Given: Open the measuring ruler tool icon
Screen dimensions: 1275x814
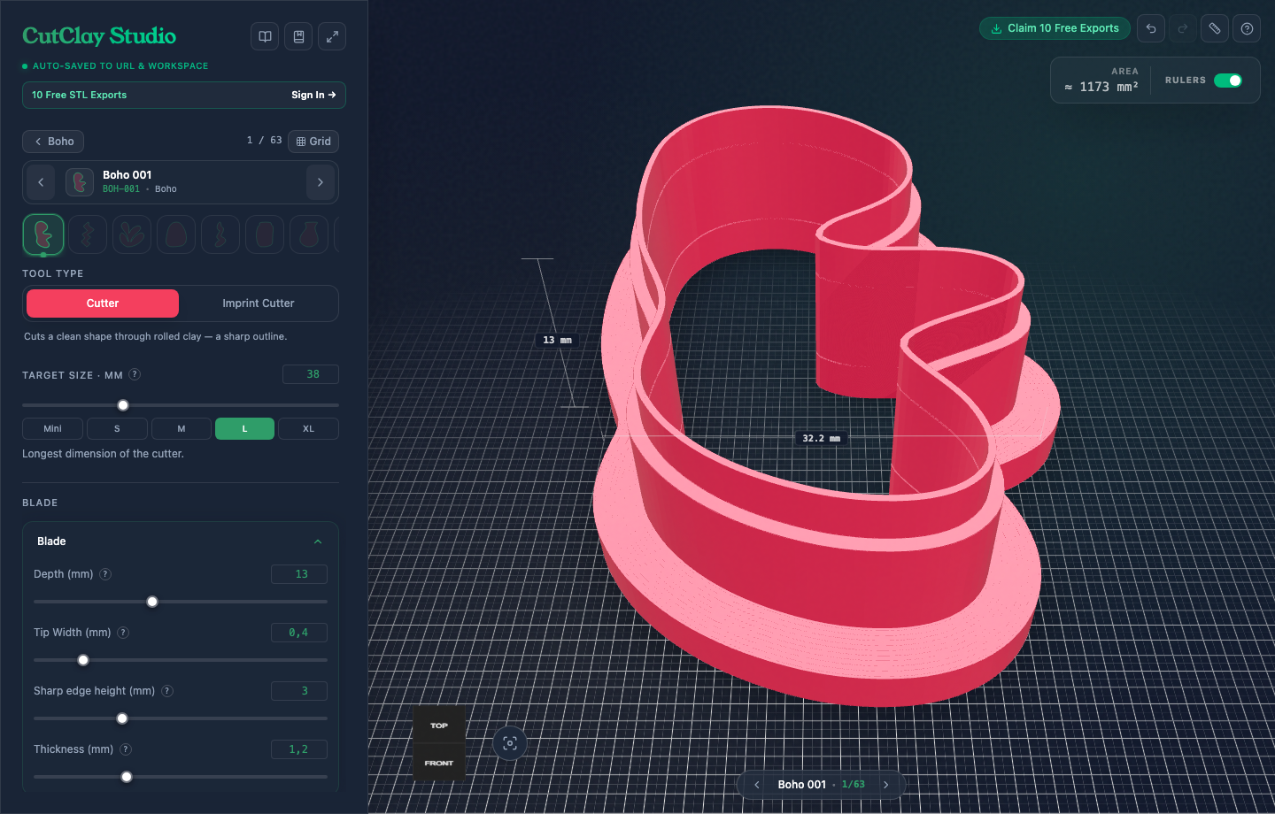Looking at the screenshot, I should click(1215, 28).
